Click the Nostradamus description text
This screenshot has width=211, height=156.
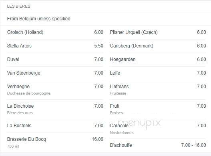coord(122,133)
